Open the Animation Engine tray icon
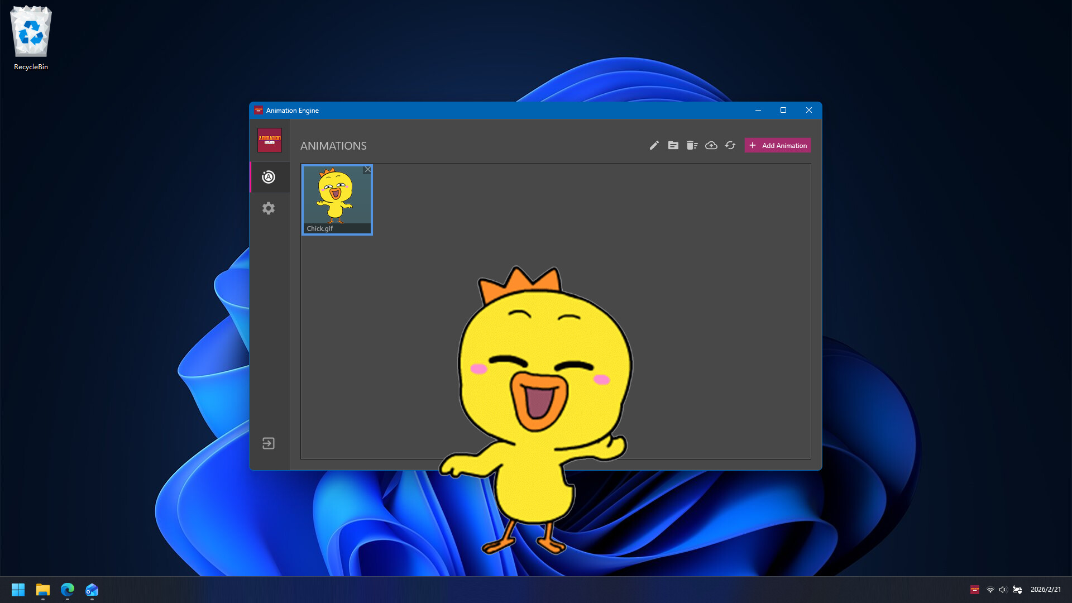Image resolution: width=1072 pixels, height=603 pixels. (x=974, y=590)
